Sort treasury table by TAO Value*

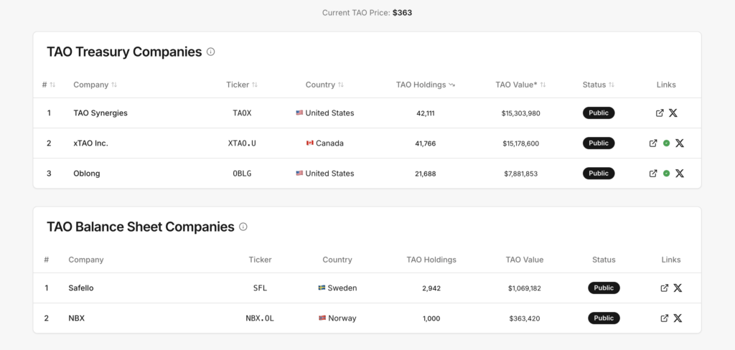pos(521,85)
